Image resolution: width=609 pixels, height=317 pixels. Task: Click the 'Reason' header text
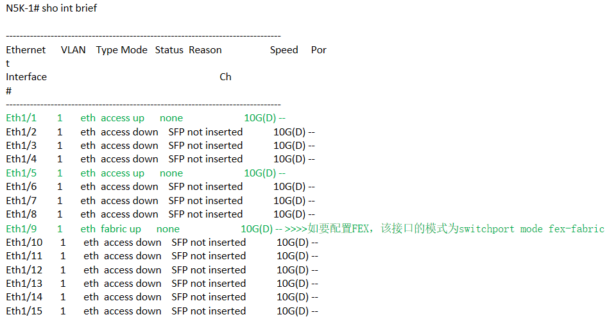point(205,50)
